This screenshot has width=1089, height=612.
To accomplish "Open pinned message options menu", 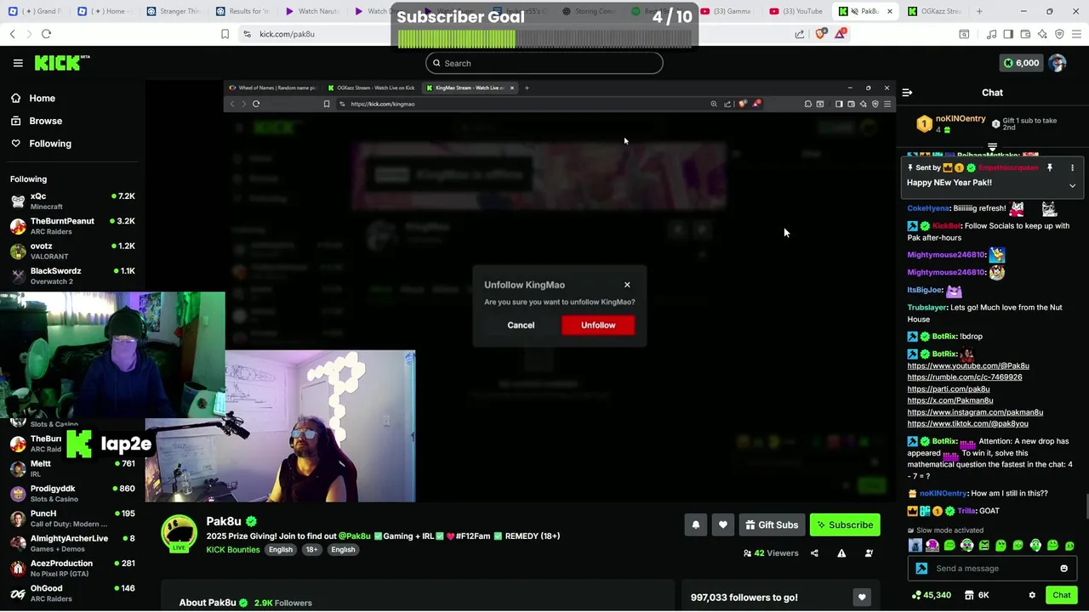I will pos(1072,168).
